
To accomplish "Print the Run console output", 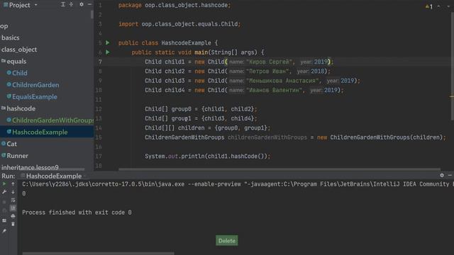I will coord(13,216).
